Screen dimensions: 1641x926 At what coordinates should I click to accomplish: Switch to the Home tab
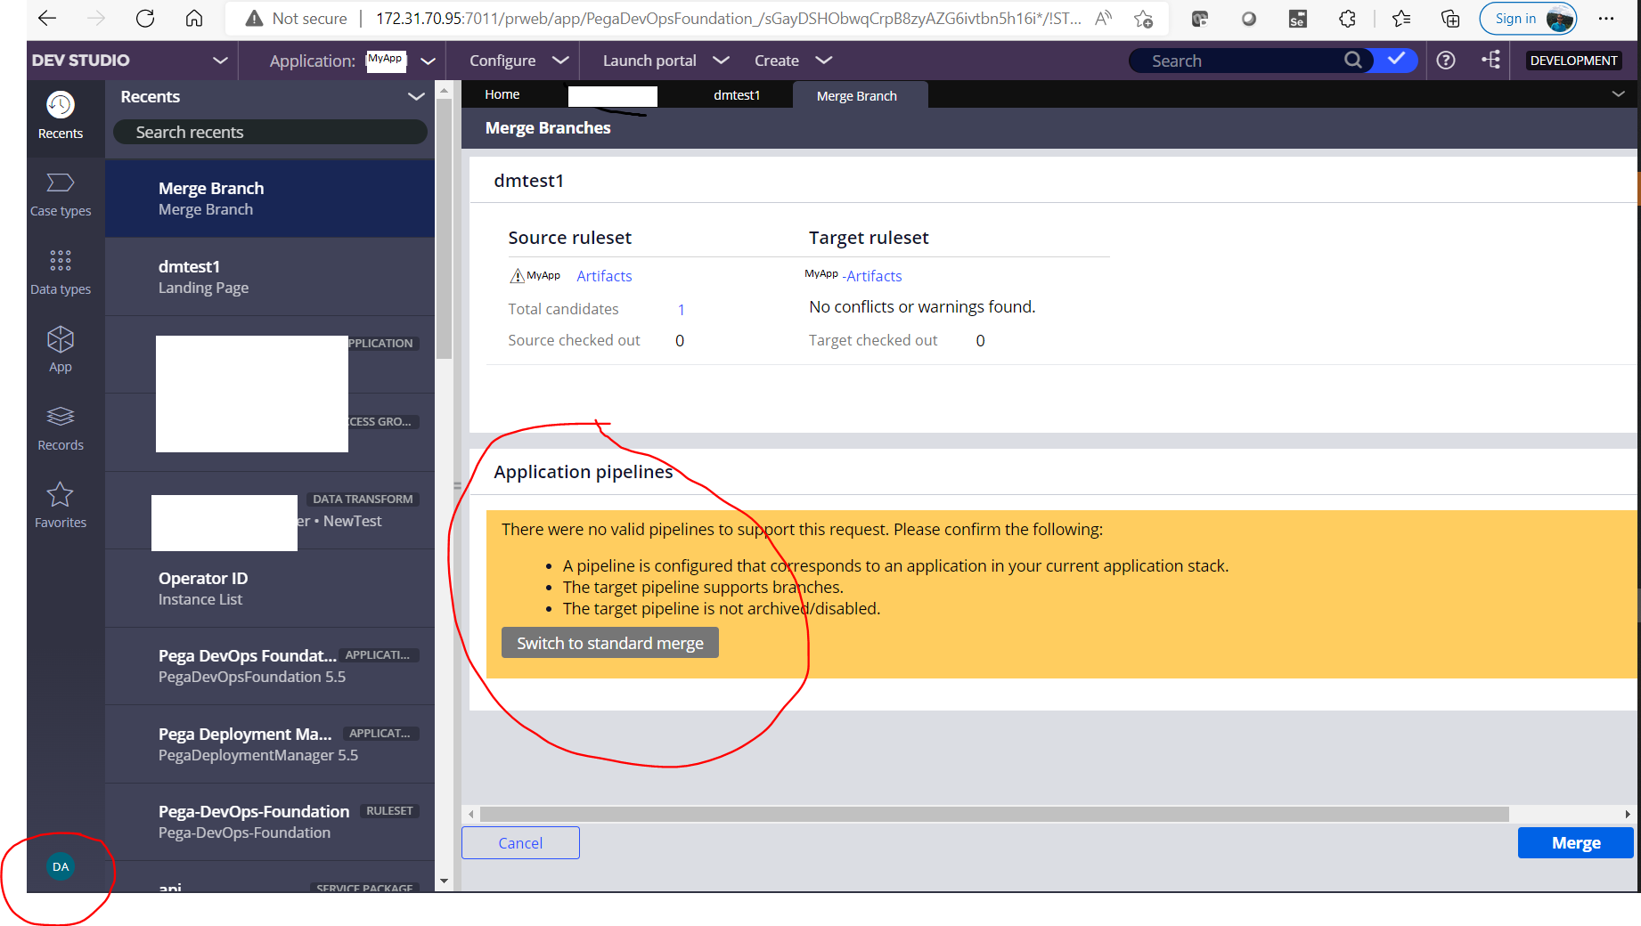502,93
